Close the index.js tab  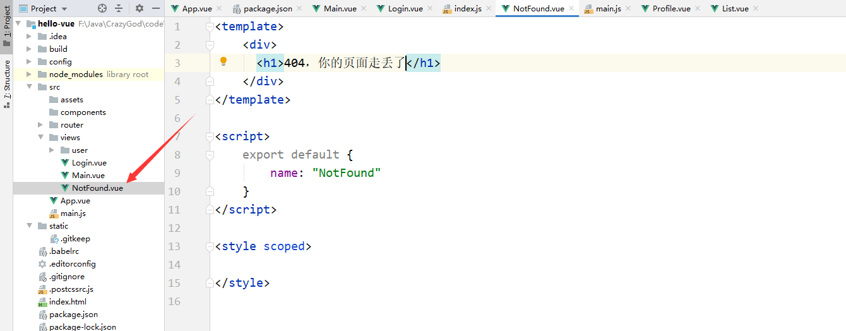[489, 8]
